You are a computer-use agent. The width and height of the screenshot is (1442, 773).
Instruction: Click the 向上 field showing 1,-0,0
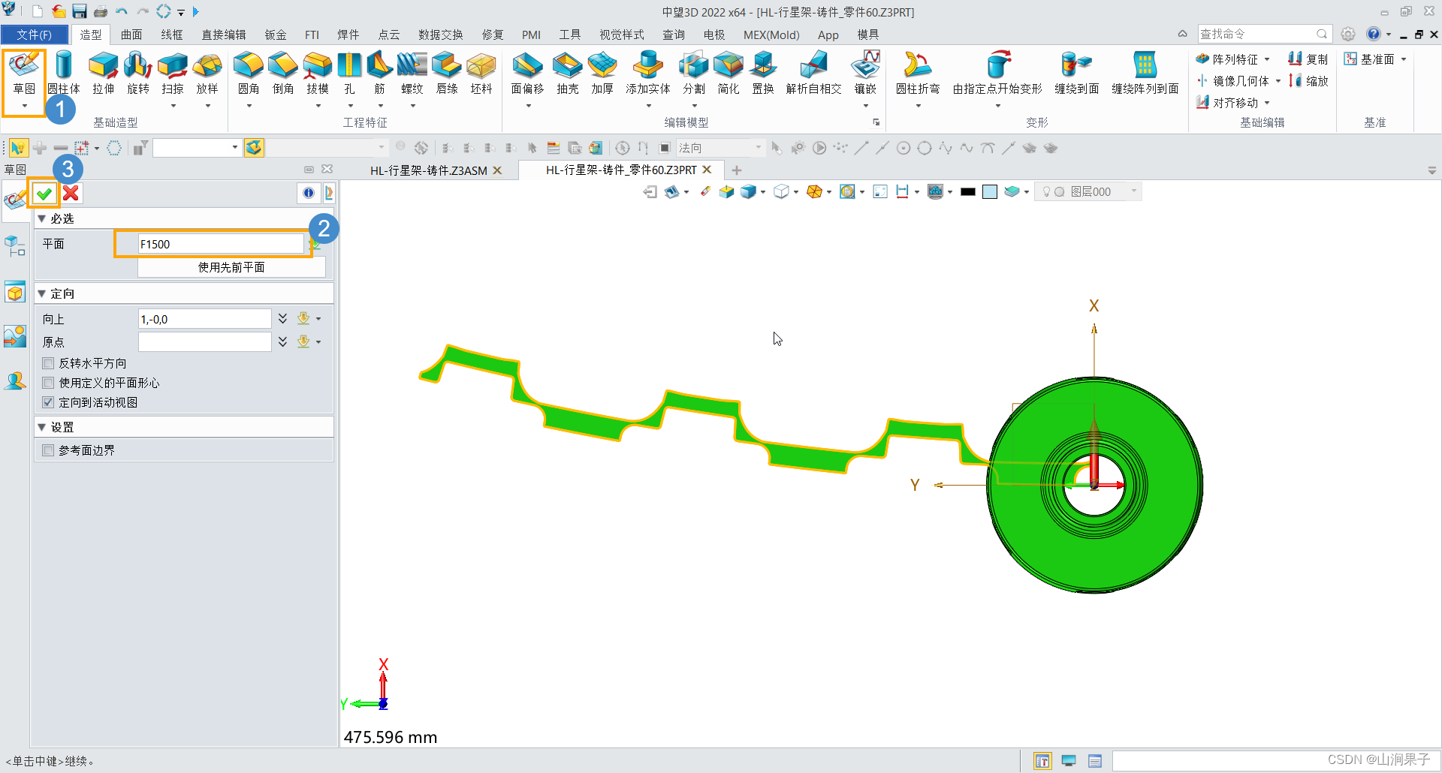[x=204, y=319]
